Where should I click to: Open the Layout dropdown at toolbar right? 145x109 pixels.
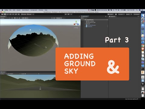coord(137,14)
